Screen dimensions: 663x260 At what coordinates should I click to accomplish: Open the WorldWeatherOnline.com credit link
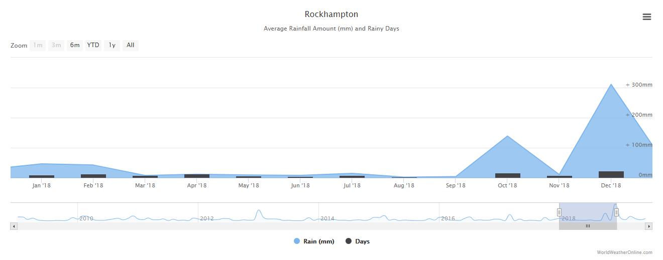pos(624,252)
